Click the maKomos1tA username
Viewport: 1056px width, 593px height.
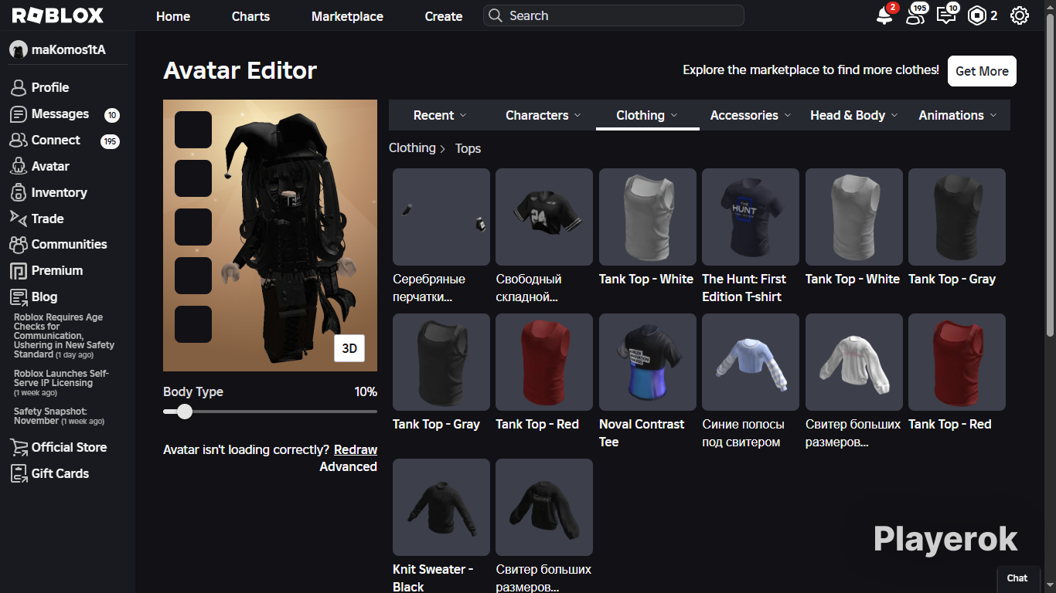click(69, 50)
